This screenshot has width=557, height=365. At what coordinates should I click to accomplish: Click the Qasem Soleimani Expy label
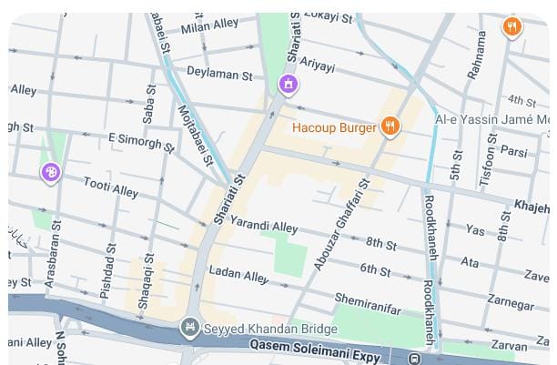[315, 351]
